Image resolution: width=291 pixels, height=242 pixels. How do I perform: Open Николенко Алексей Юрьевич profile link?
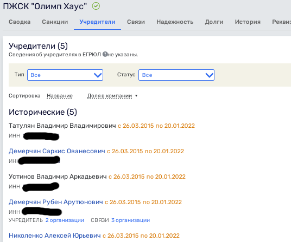click(55, 236)
